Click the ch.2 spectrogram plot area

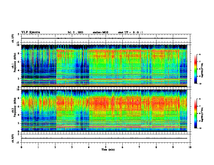104,111
